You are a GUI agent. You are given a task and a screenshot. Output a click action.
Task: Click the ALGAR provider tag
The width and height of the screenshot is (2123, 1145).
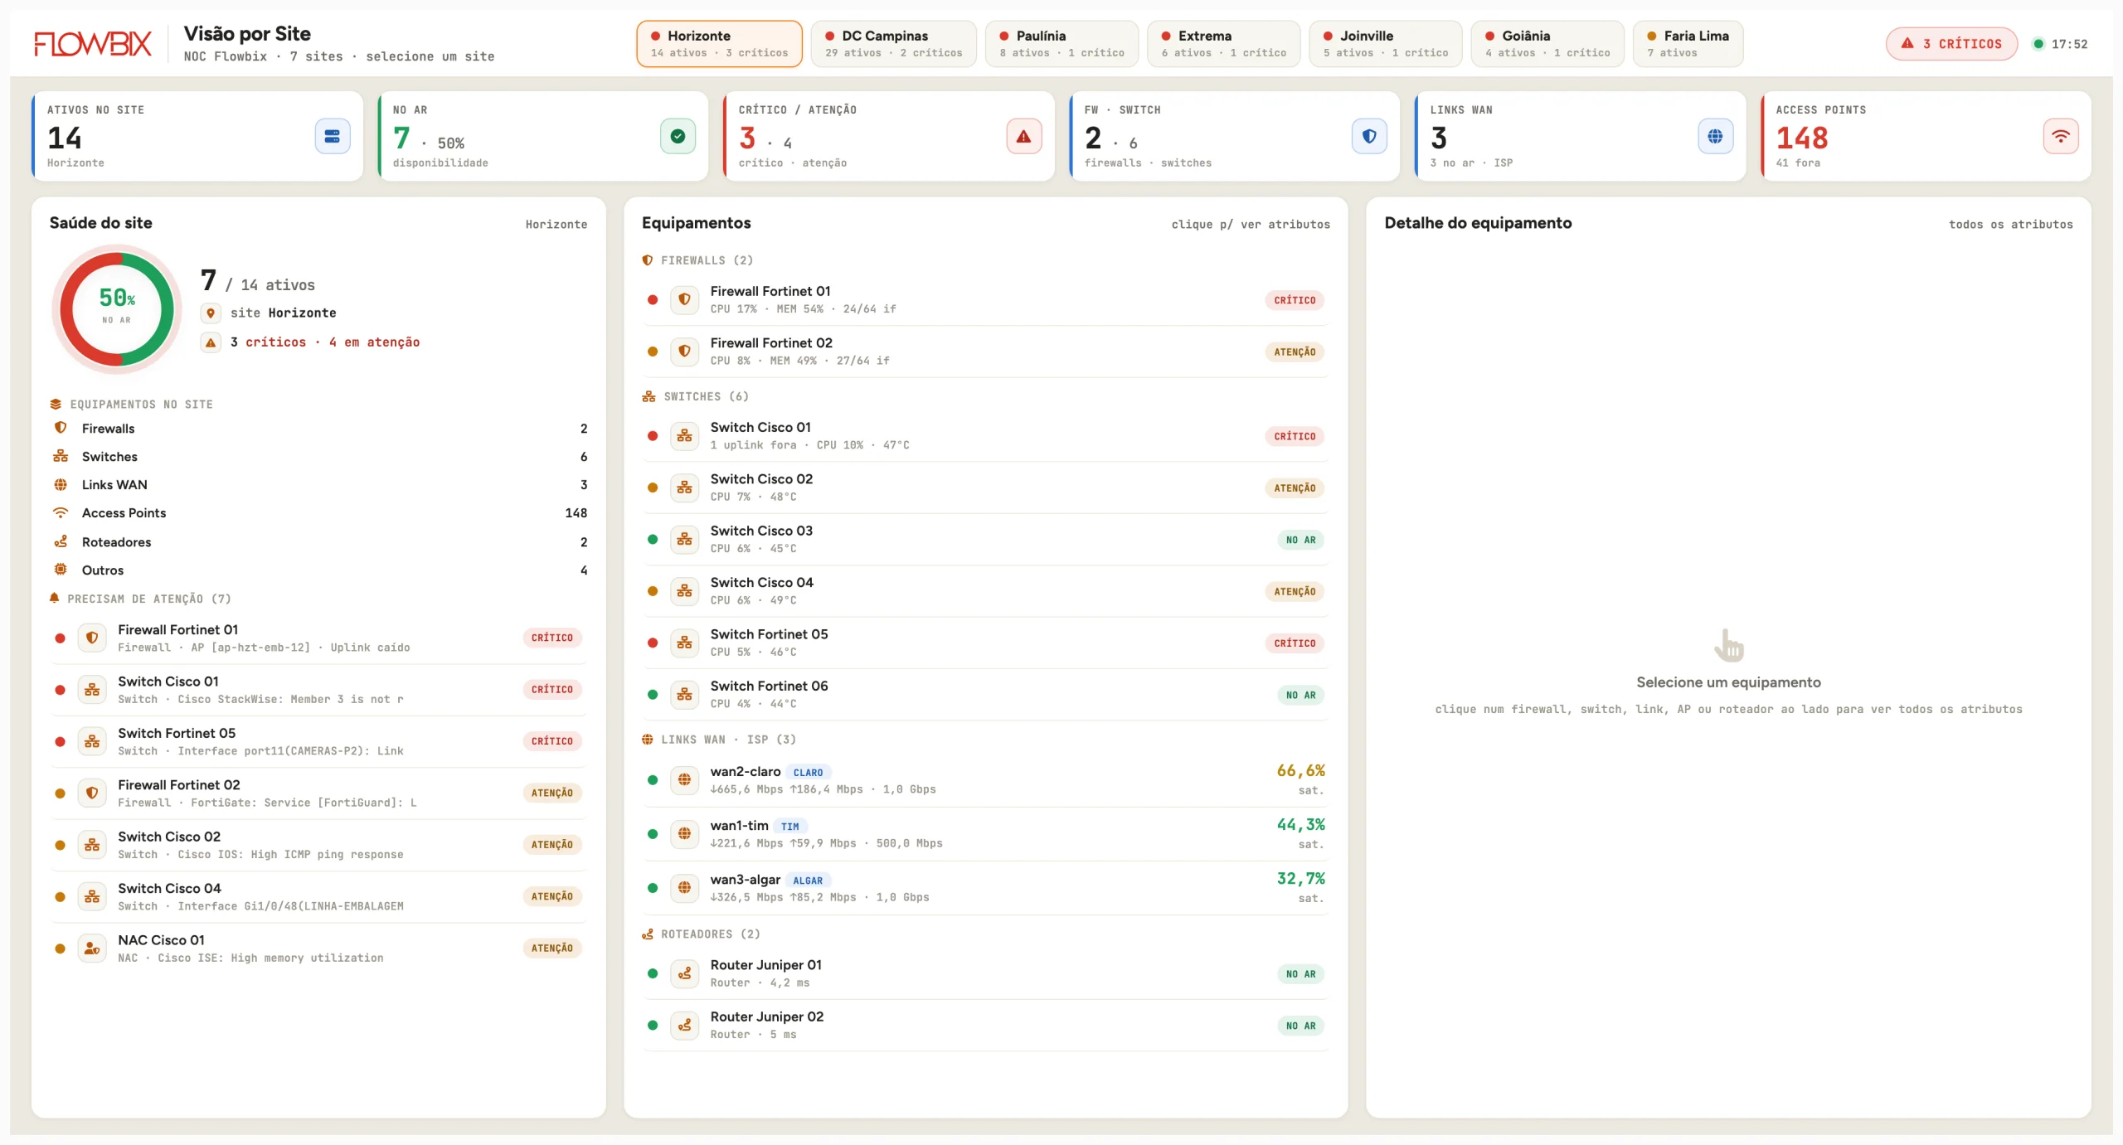[808, 881]
